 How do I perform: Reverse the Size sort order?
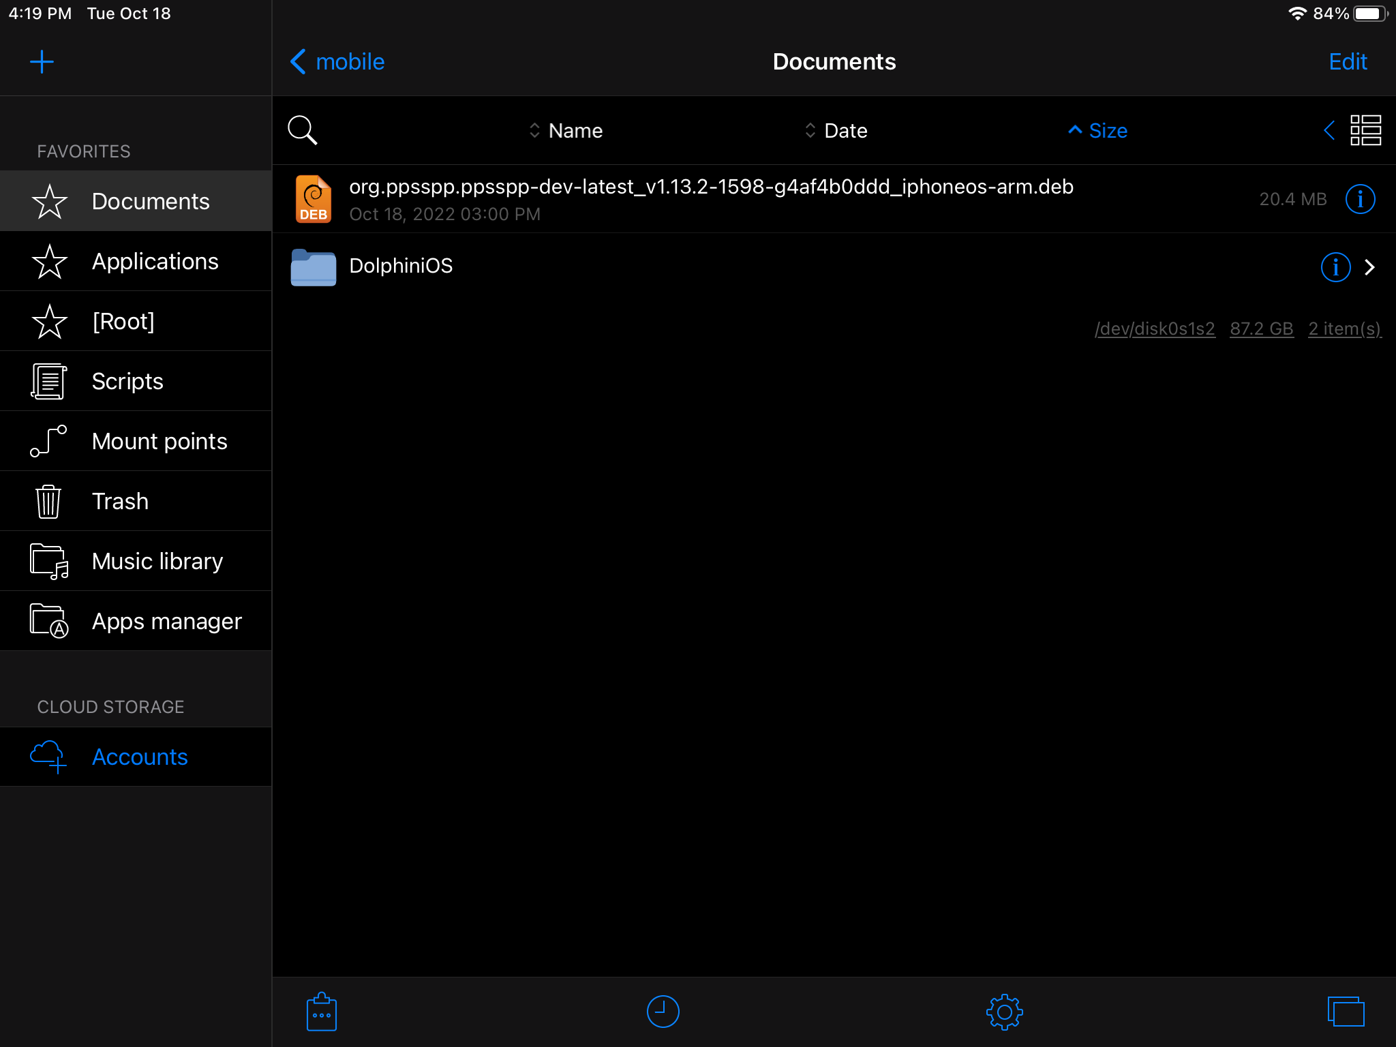point(1097,130)
